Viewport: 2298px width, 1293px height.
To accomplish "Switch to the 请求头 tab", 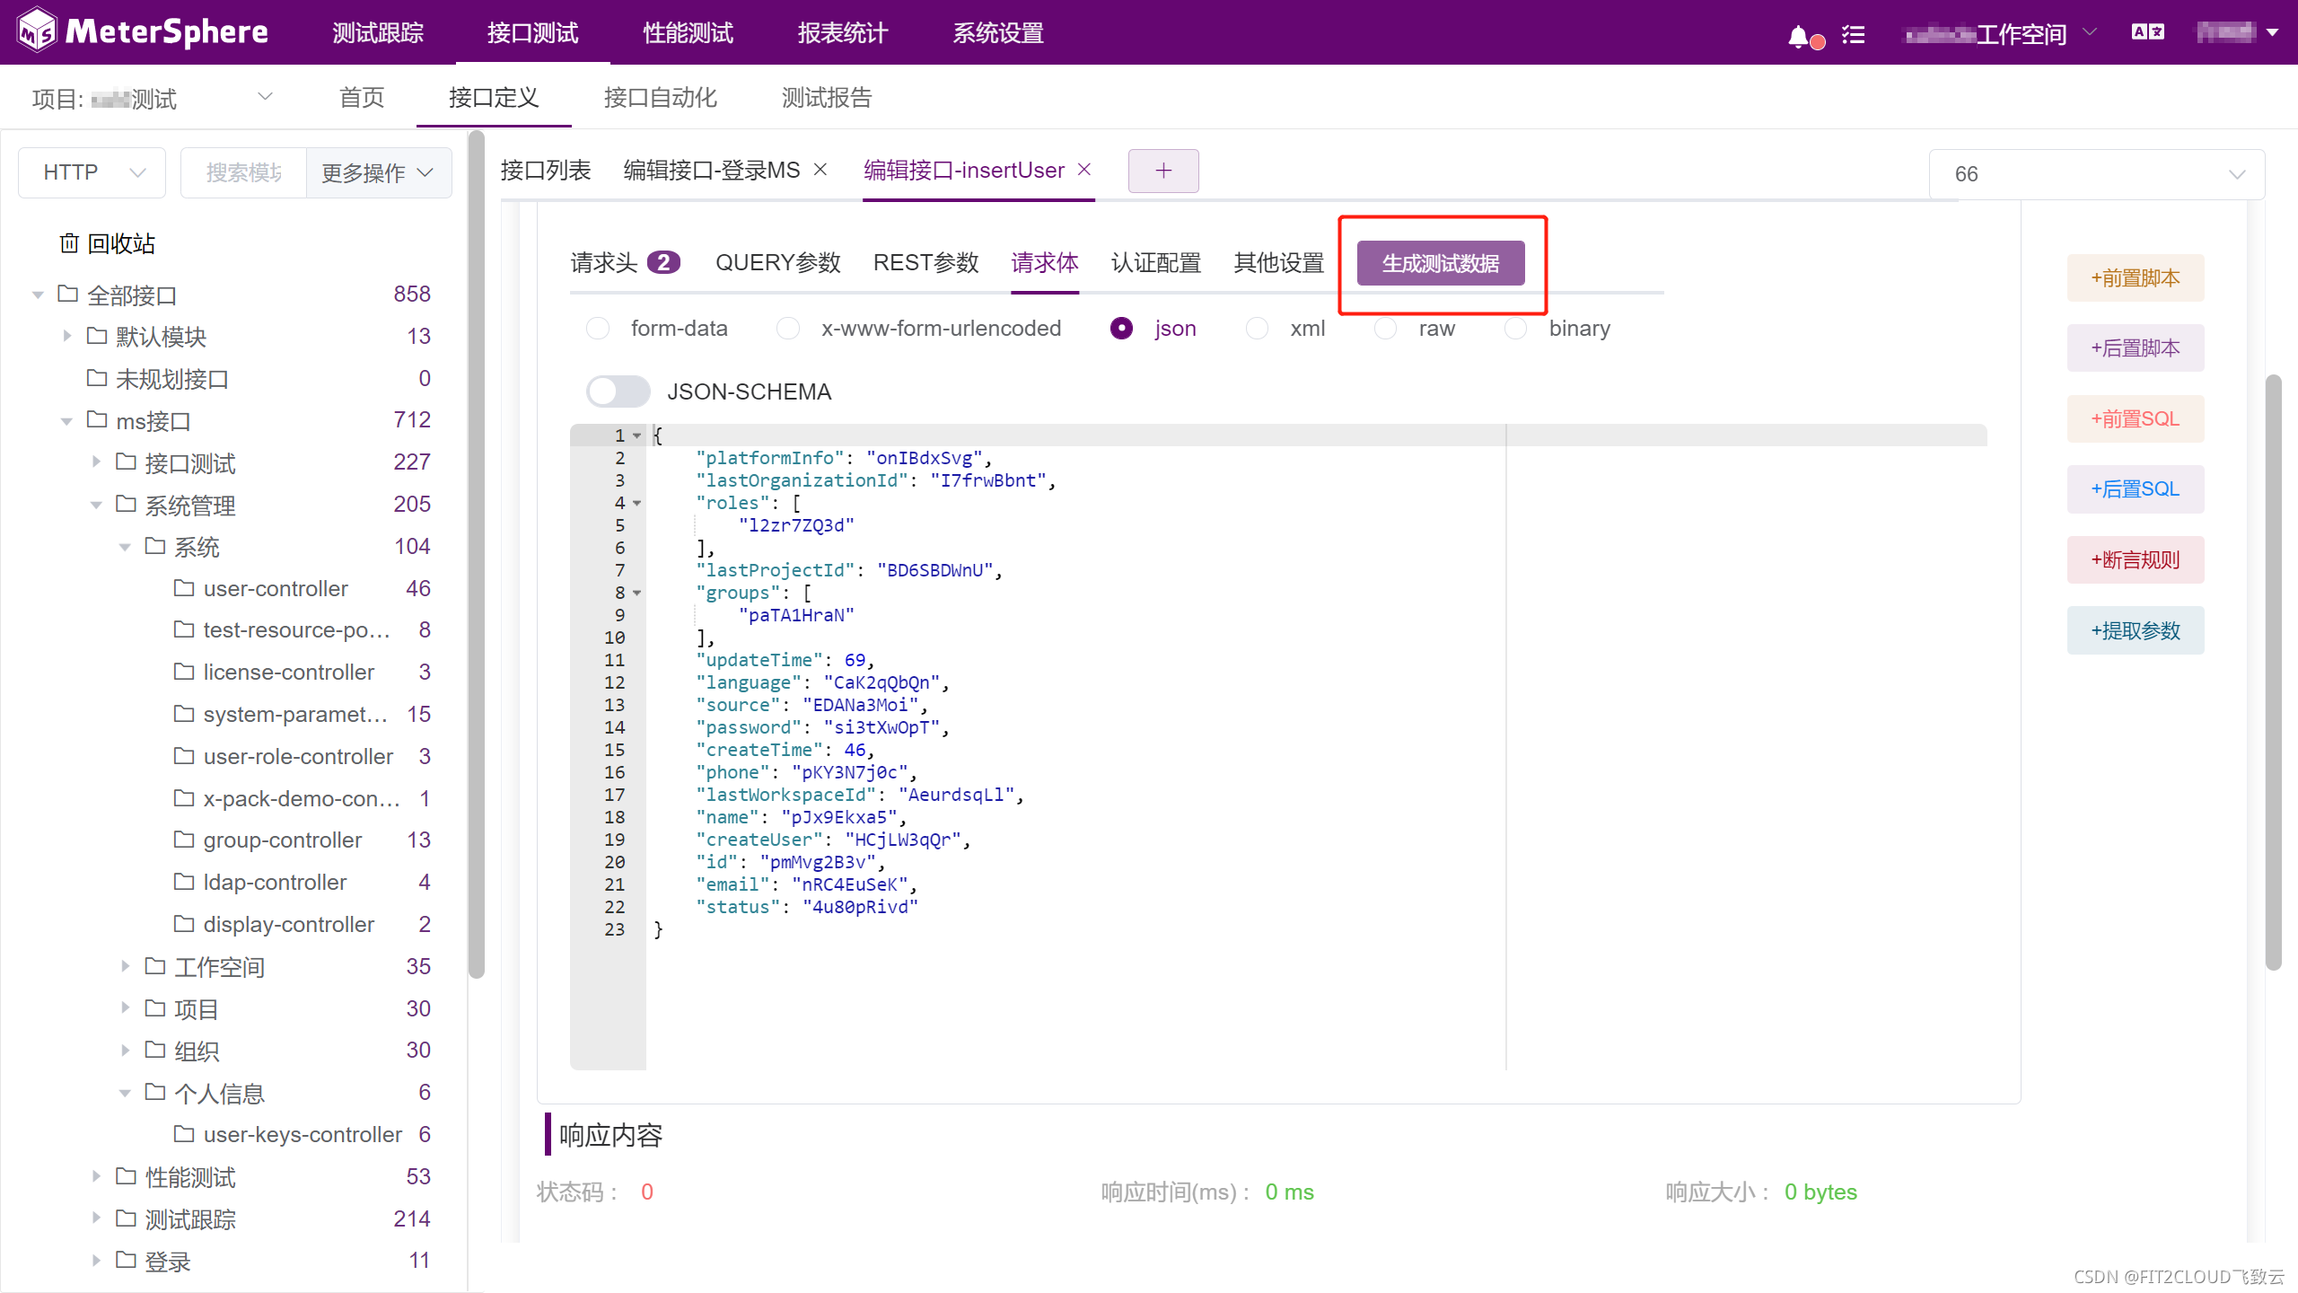I will coord(604,263).
